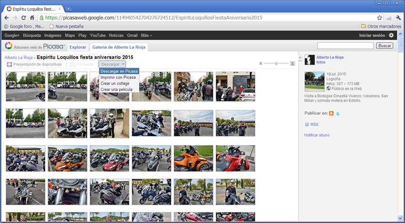
Task: Click Iniciar sesión
Action: (x=372, y=35)
